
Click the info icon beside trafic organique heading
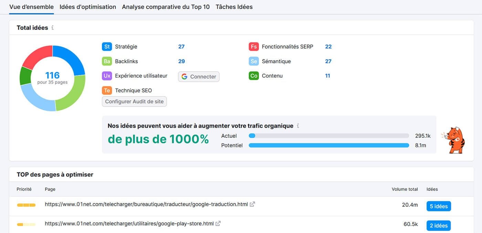coord(298,126)
